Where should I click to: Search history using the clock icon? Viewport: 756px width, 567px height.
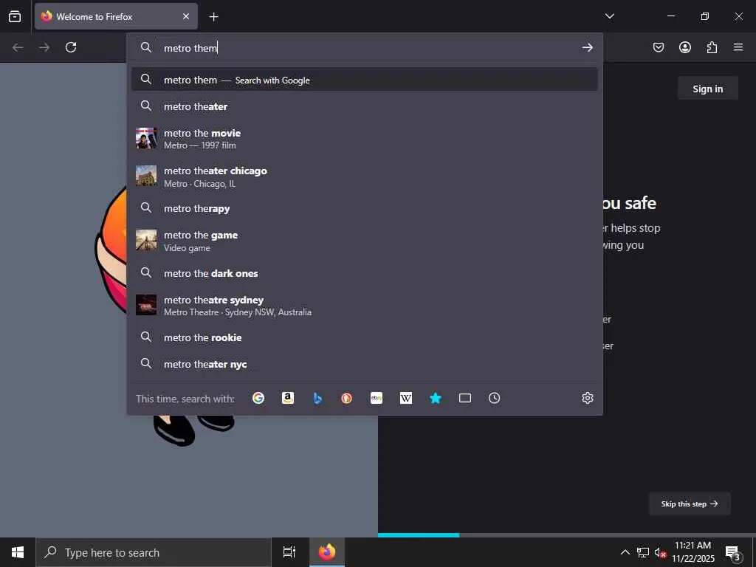(494, 398)
